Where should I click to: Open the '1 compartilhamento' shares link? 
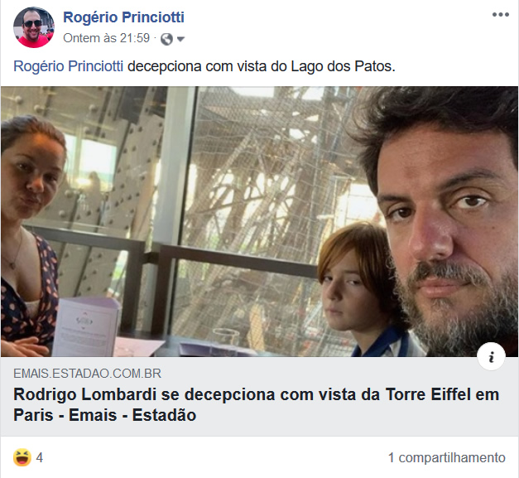(x=446, y=458)
